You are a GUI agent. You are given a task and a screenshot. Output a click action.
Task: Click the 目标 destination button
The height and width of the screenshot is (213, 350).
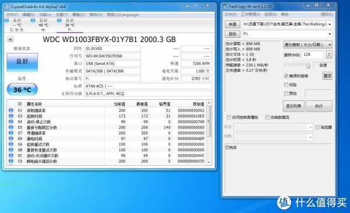point(232,34)
